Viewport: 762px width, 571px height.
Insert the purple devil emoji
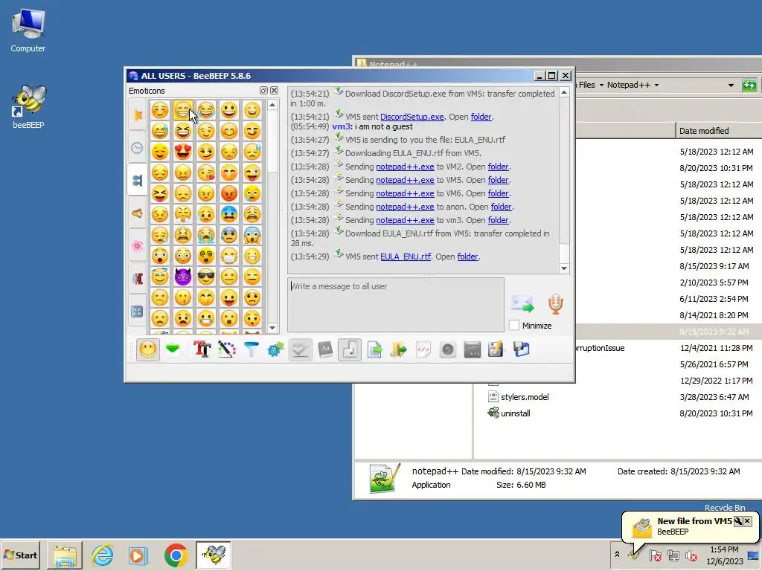pos(183,277)
